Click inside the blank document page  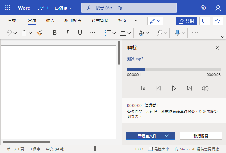tap(58, 92)
